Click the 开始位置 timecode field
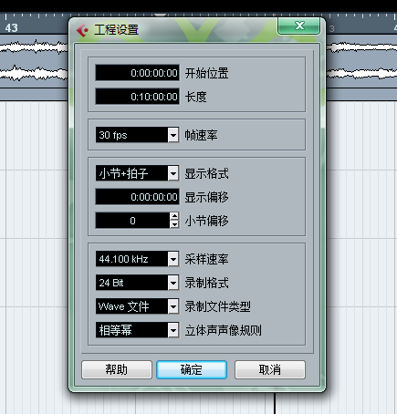397x414 pixels. point(137,73)
